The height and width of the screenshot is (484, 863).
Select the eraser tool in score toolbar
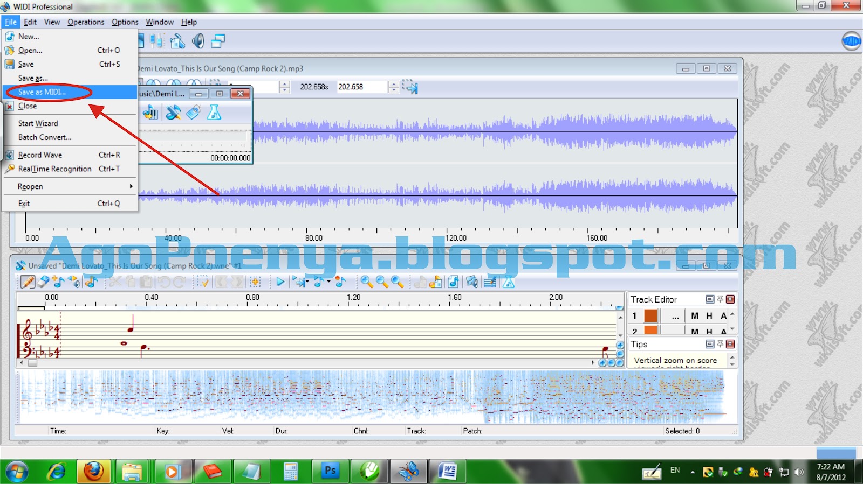click(x=43, y=282)
